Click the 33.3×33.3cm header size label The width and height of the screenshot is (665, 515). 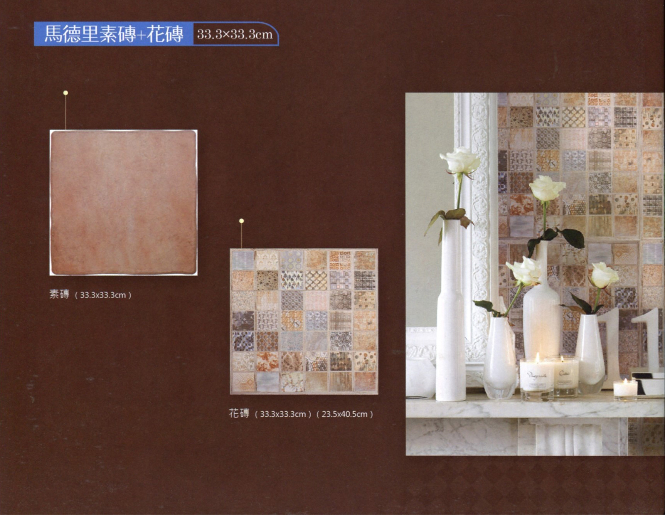coord(235,35)
